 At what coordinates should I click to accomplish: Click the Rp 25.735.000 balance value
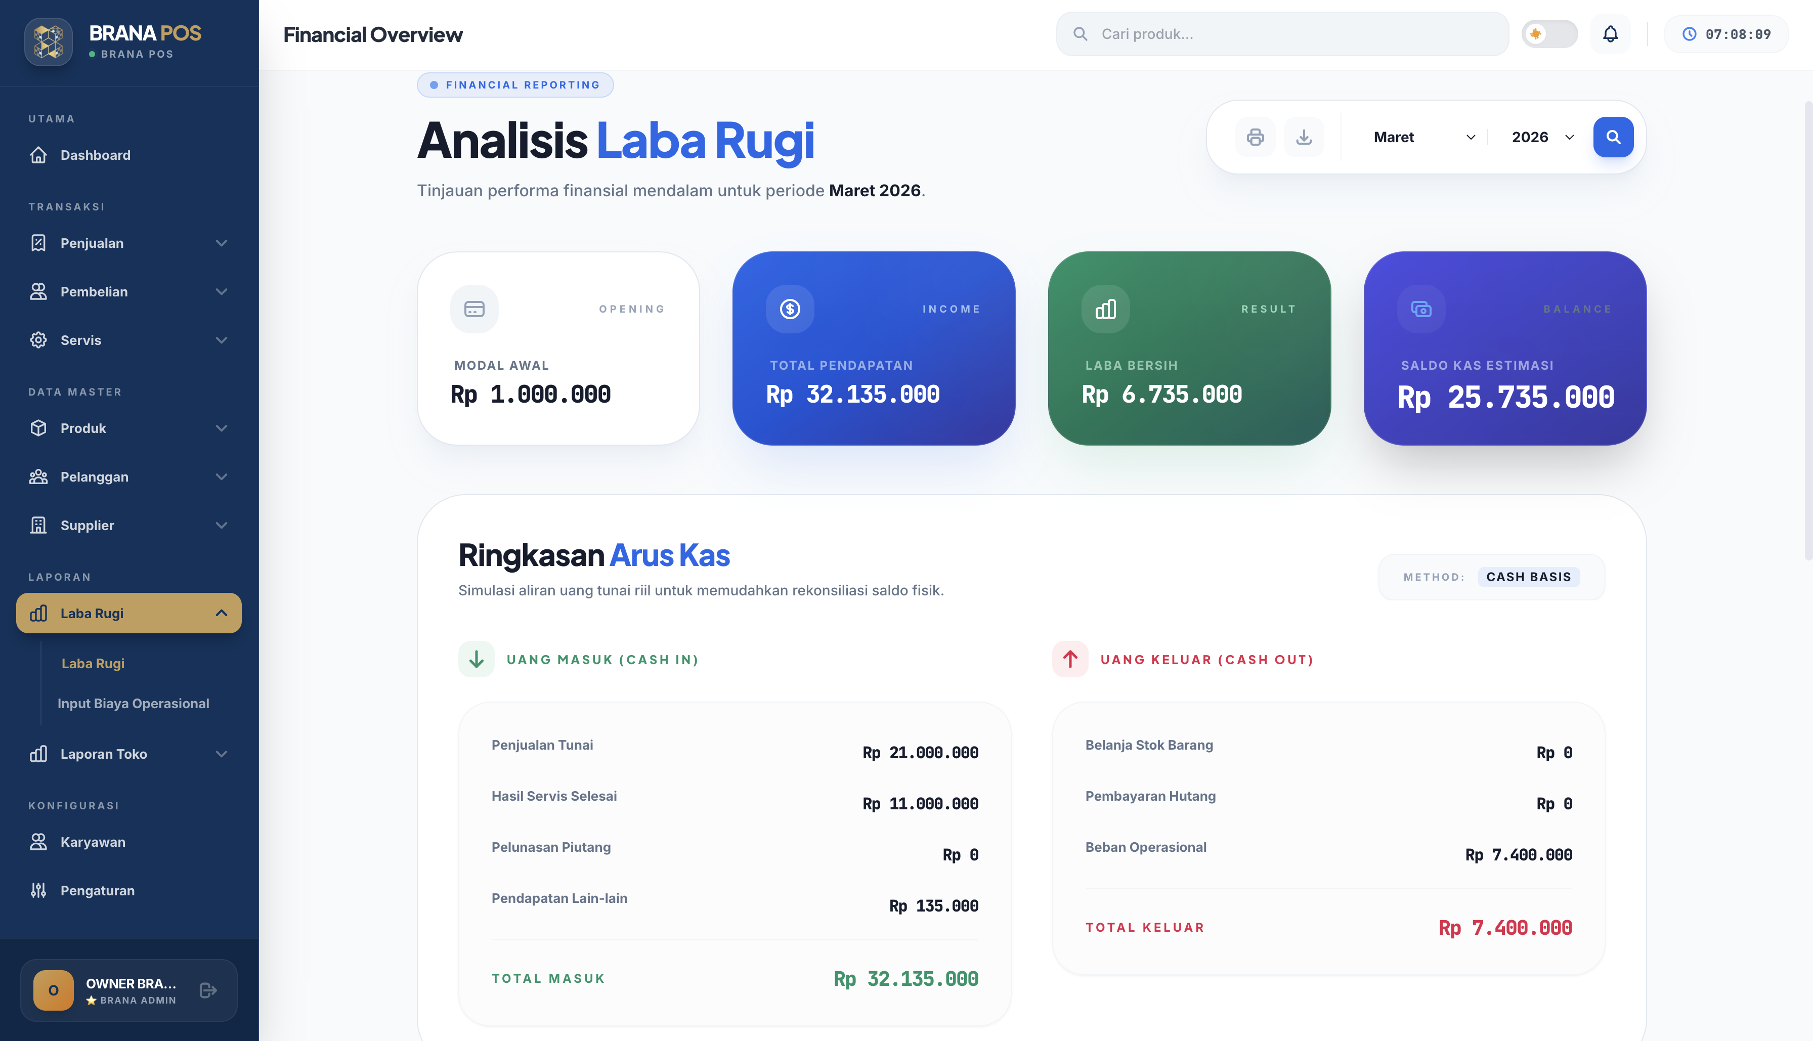(1505, 398)
